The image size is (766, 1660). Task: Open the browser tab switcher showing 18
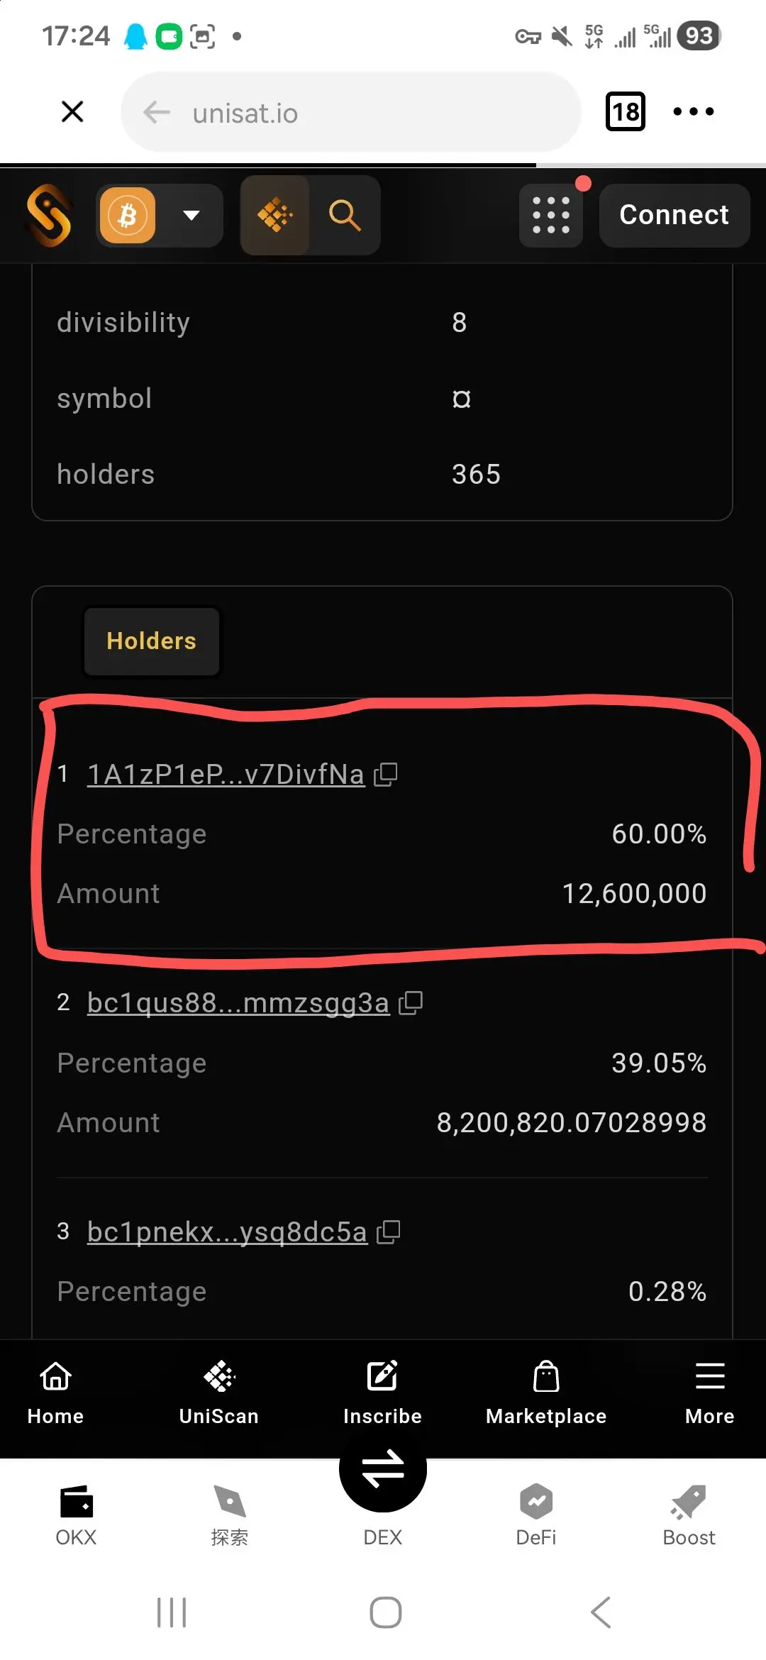[x=625, y=111]
